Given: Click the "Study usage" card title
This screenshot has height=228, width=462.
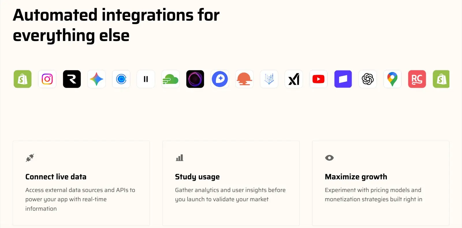Looking at the screenshot, I should click(197, 177).
